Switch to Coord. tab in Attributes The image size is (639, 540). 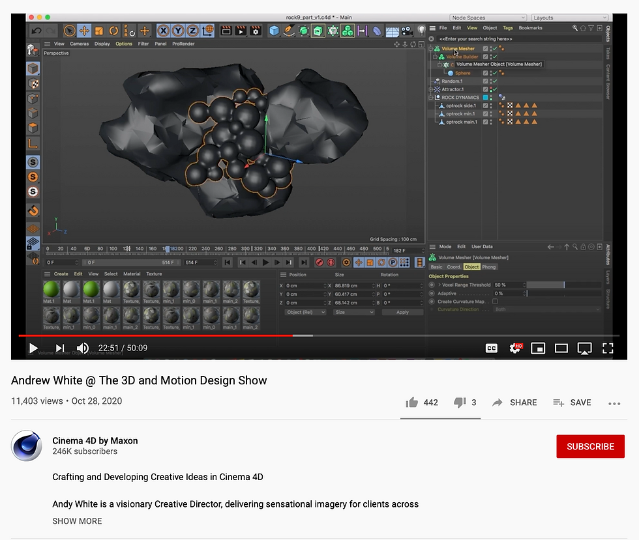(x=454, y=267)
